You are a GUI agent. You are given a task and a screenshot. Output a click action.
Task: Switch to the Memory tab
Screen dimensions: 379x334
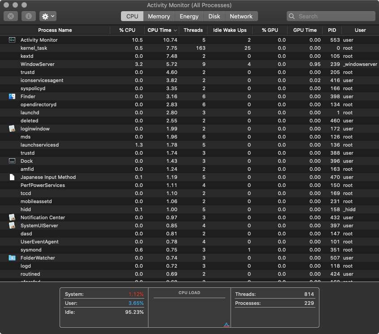159,16
